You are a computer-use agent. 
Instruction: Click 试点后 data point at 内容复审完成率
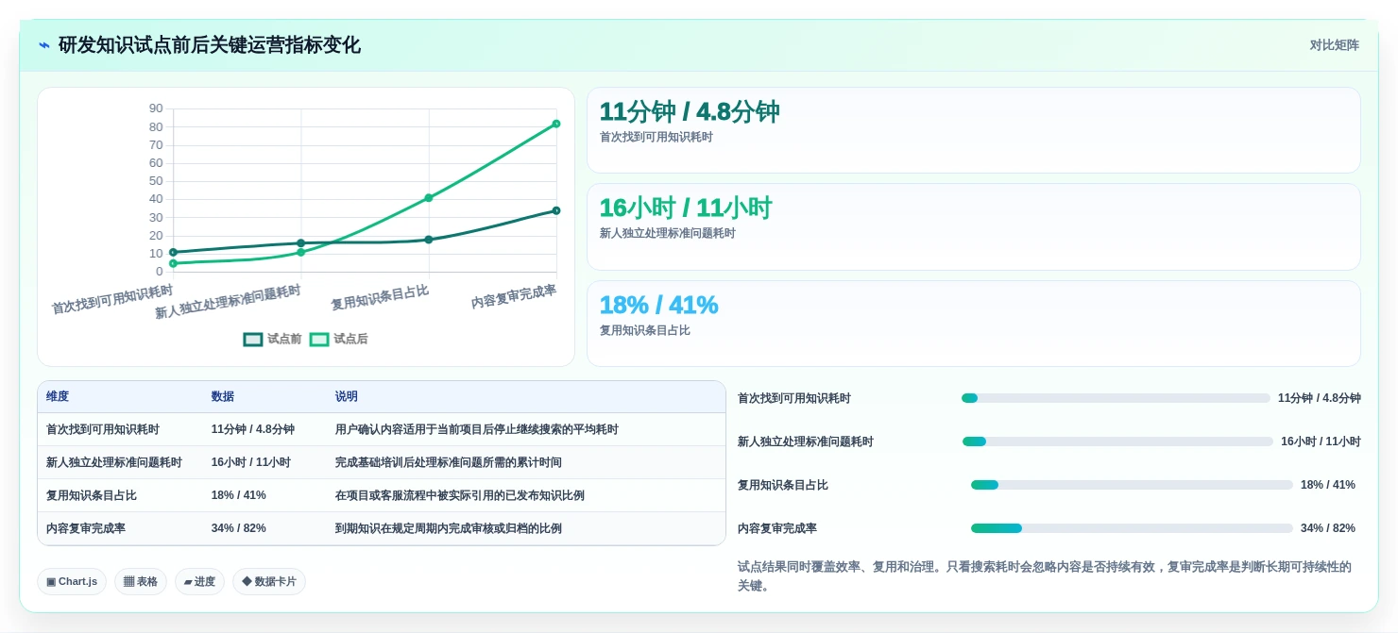556,124
